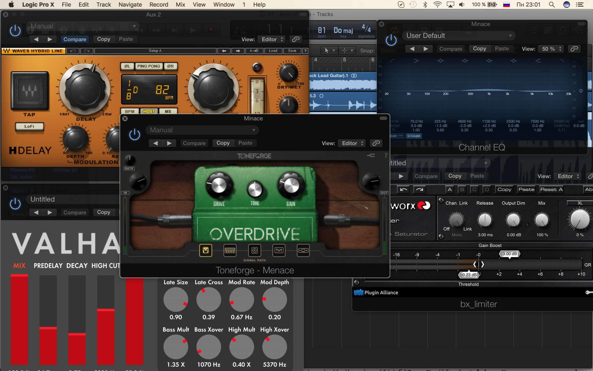Open the Mix menu in the menu bar
Screen dimensions: 593x371
click(180, 5)
